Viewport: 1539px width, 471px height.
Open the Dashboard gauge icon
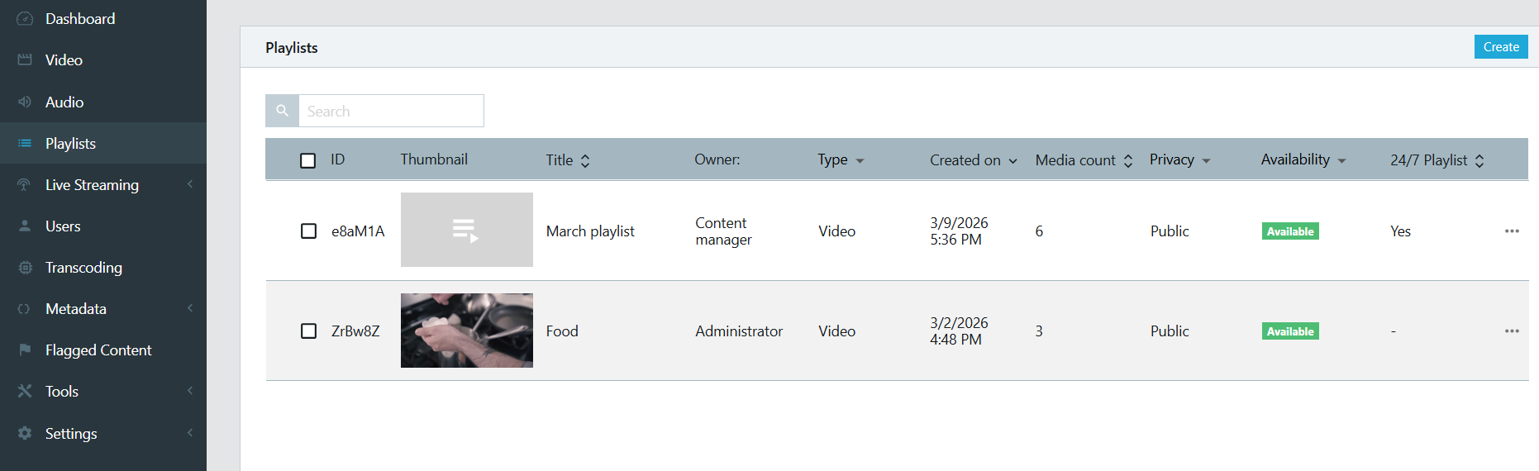[25, 18]
